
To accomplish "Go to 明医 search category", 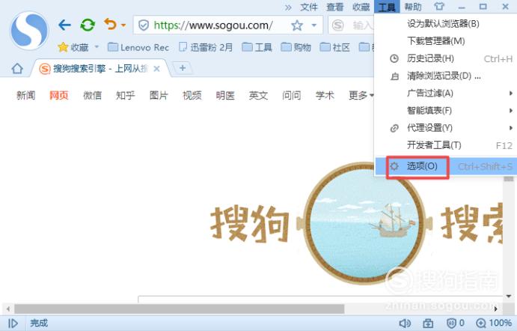I will coord(225,95).
